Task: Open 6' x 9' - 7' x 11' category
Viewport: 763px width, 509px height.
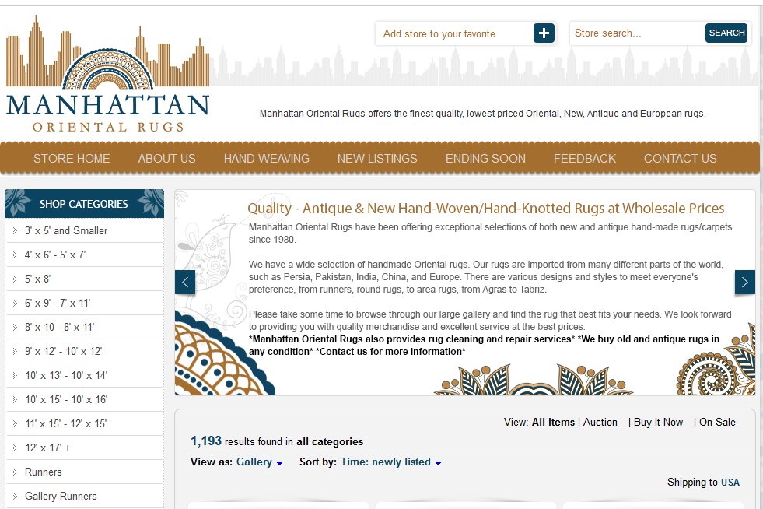Action: coord(58,303)
